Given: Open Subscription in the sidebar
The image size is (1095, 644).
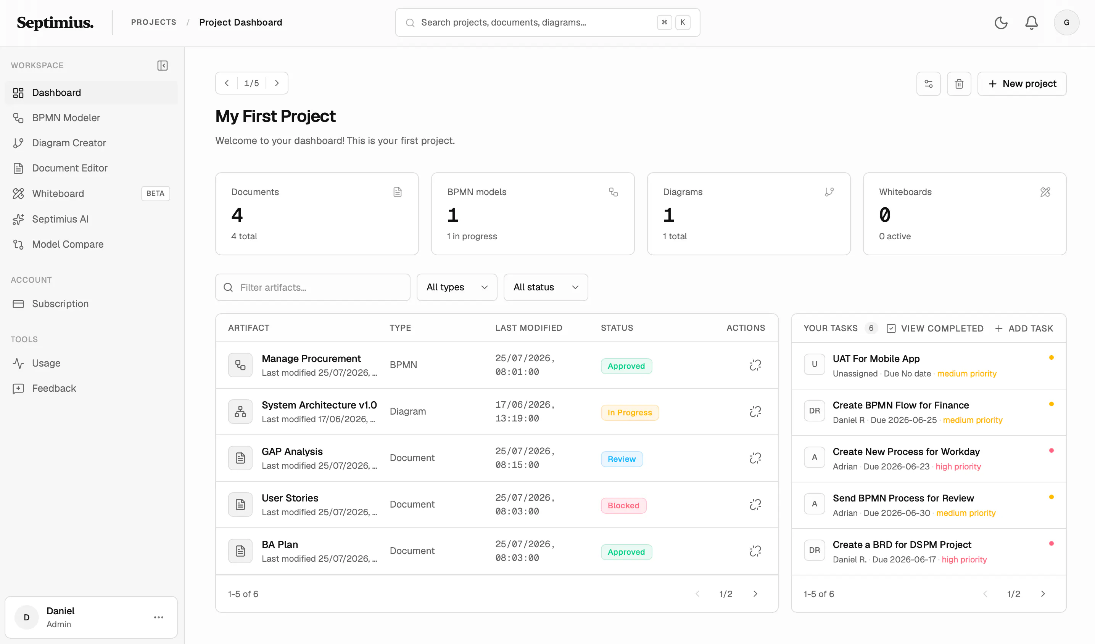Looking at the screenshot, I should (x=91, y=304).
